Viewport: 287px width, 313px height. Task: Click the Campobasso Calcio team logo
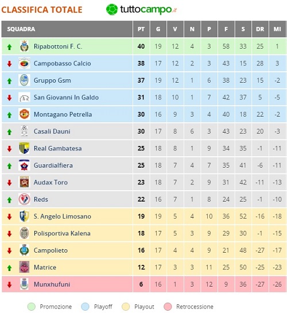coord(24,63)
